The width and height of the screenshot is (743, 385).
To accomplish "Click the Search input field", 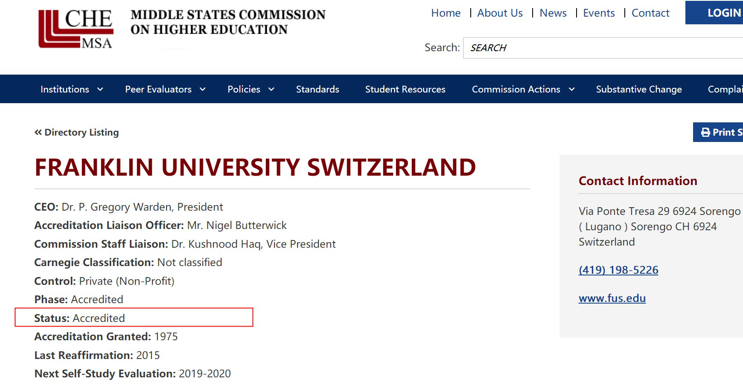I will tap(603, 48).
